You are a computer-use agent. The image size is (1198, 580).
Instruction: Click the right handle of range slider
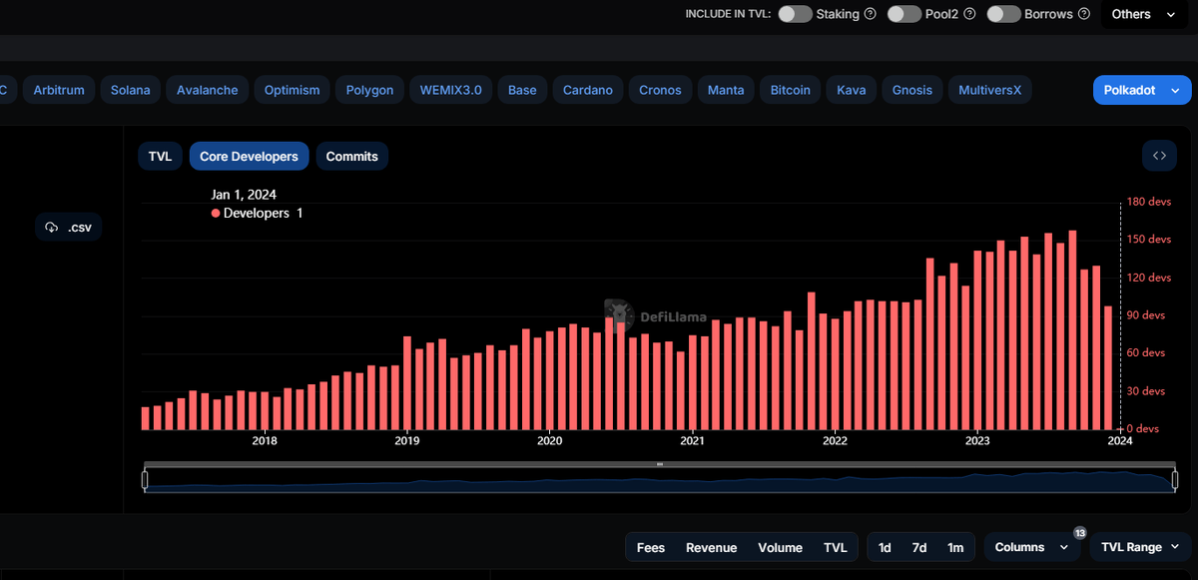1175,480
